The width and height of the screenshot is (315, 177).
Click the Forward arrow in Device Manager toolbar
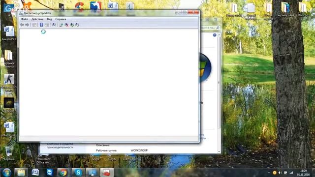click(27, 25)
